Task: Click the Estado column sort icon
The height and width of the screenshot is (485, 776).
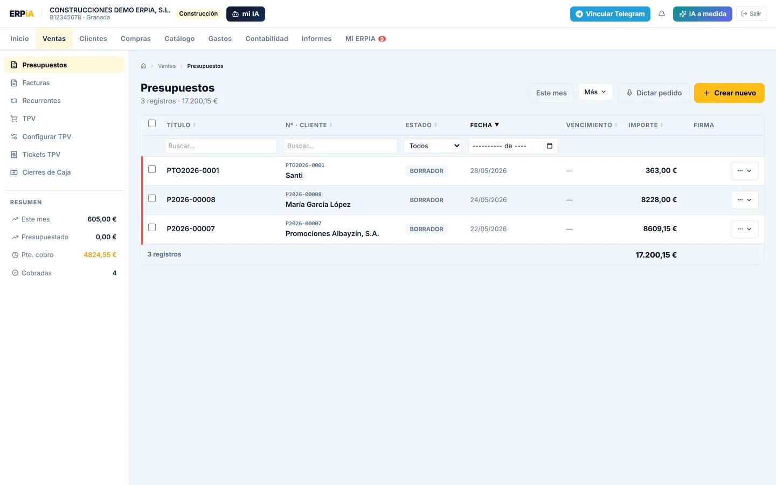Action: coord(435,125)
